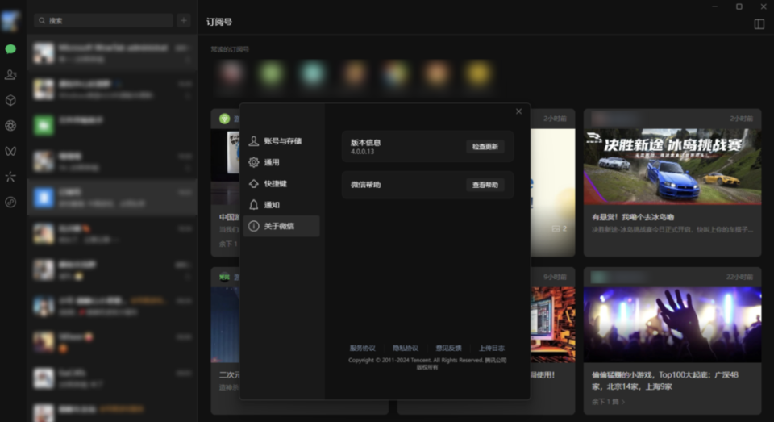Open the Contacts icon in the sidebar
774x422 pixels.
[10, 74]
